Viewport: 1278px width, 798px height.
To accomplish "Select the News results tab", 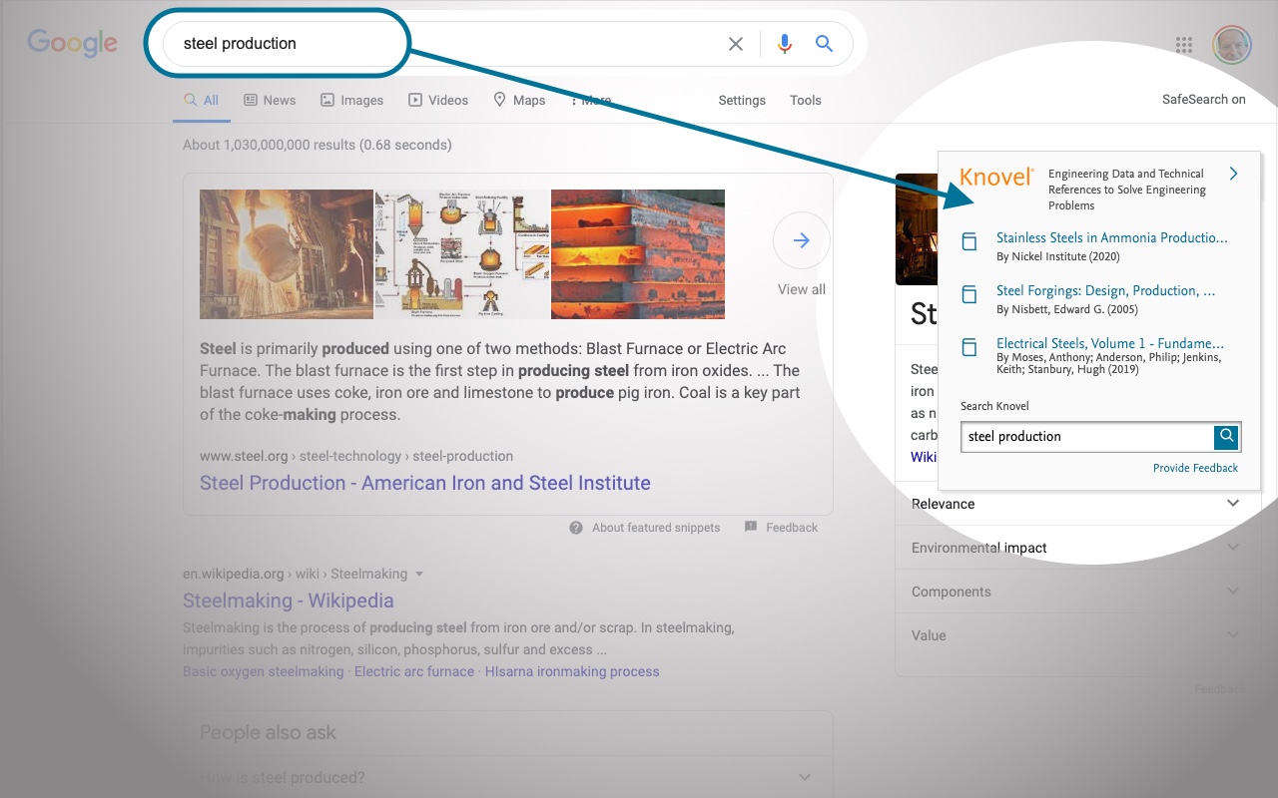I will (x=270, y=100).
